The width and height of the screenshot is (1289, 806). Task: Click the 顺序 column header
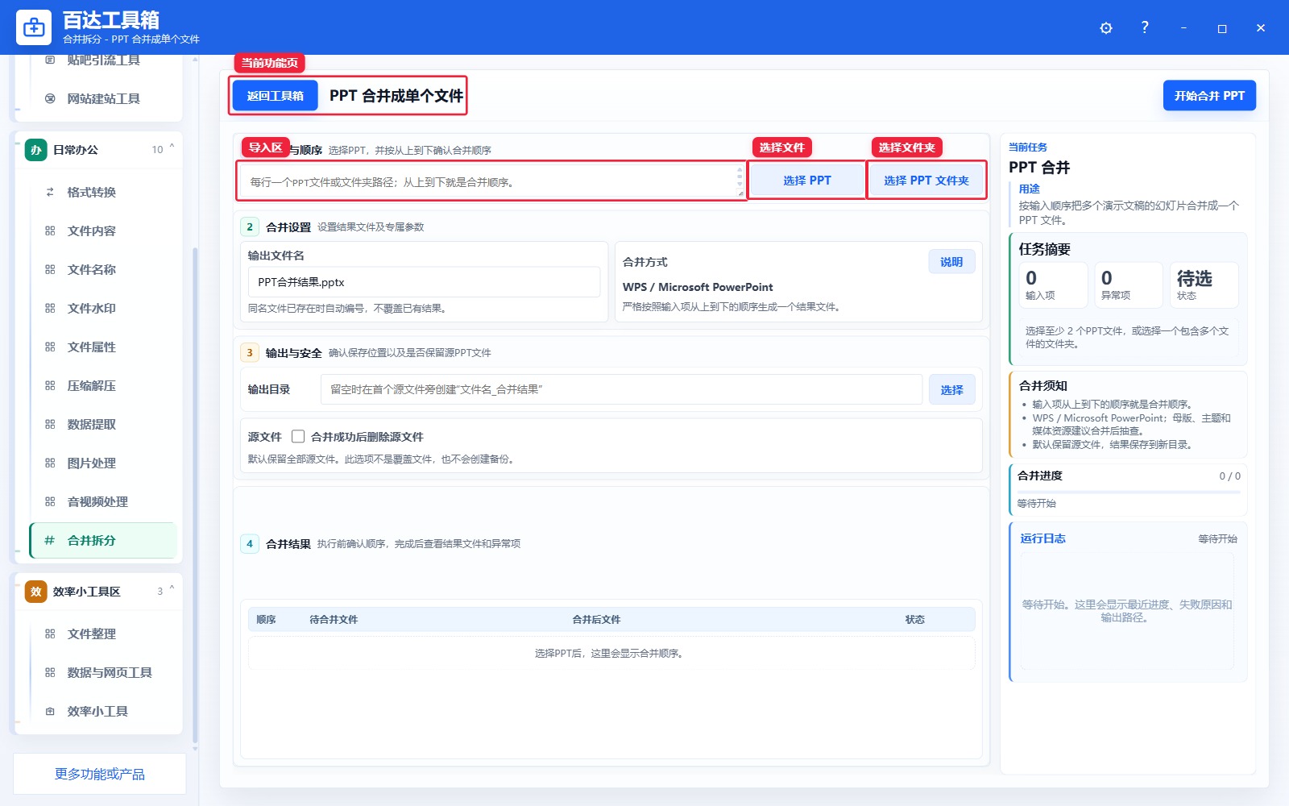click(x=266, y=620)
